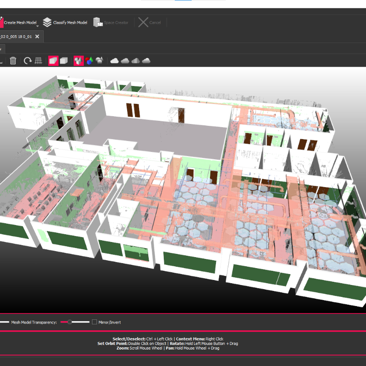Select the rightmost cloud rendering icon
Image resolution: width=366 pixels, height=366 pixels.
click(147, 60)
